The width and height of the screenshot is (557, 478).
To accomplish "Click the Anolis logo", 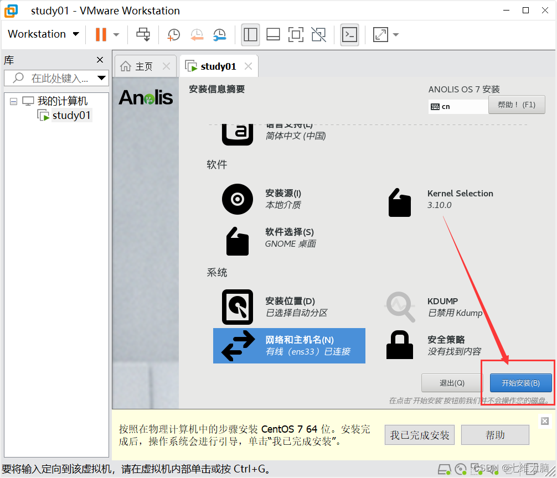I will point(146,97).
